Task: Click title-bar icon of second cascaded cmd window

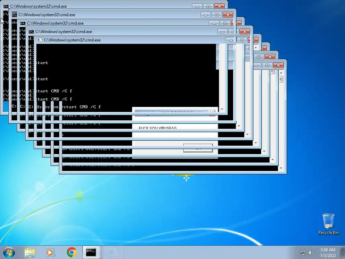Action: 14,15
